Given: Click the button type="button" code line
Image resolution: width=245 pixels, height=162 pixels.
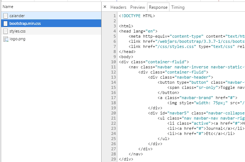Looking at the screenshot, I should coord(201,82).
